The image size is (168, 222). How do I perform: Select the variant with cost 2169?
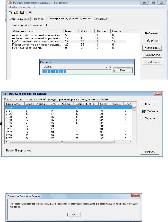point(69,117)
